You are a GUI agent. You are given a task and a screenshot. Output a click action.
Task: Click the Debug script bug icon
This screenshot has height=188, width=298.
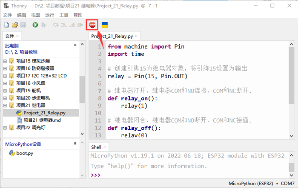tap(43, 25)
